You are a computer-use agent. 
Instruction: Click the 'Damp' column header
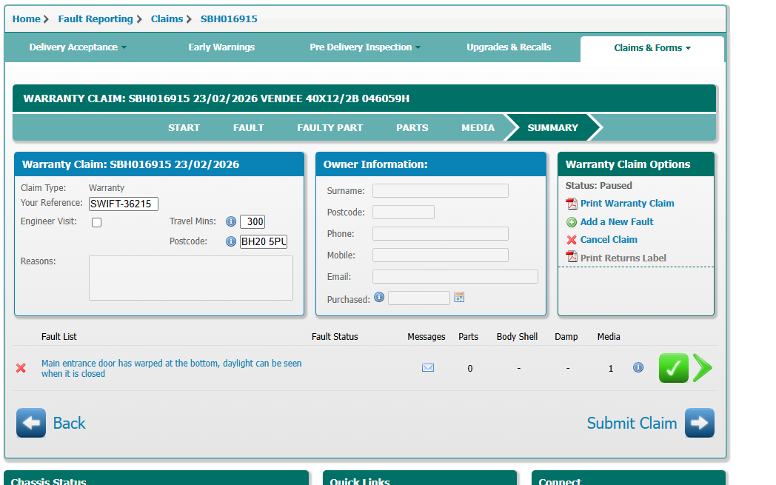pyautogui.click(x=566, y=336)
